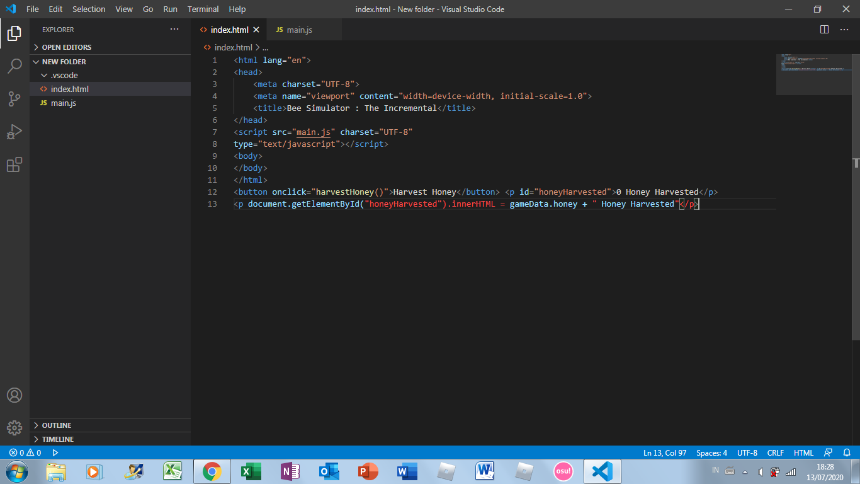The width and height of the screenshot is (860, 484).
Task: Open the Search view in activity bar
Action: click(14, 66)
